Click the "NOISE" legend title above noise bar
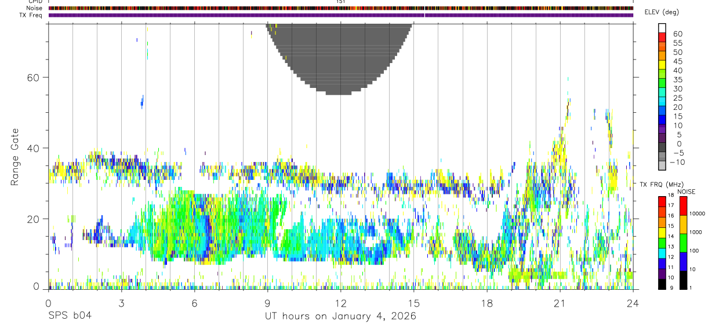Viewport: 712px width, 328px height. [x=686, y=191]
